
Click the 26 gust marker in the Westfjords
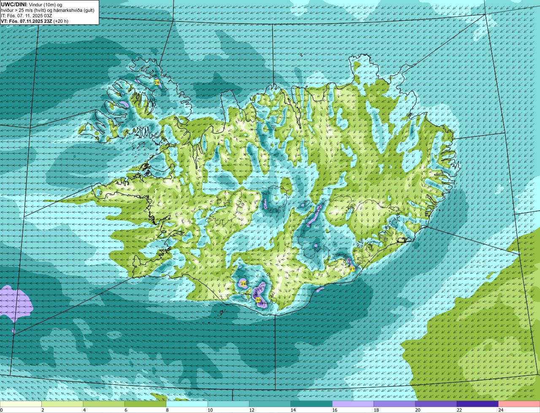coord(157,82)
